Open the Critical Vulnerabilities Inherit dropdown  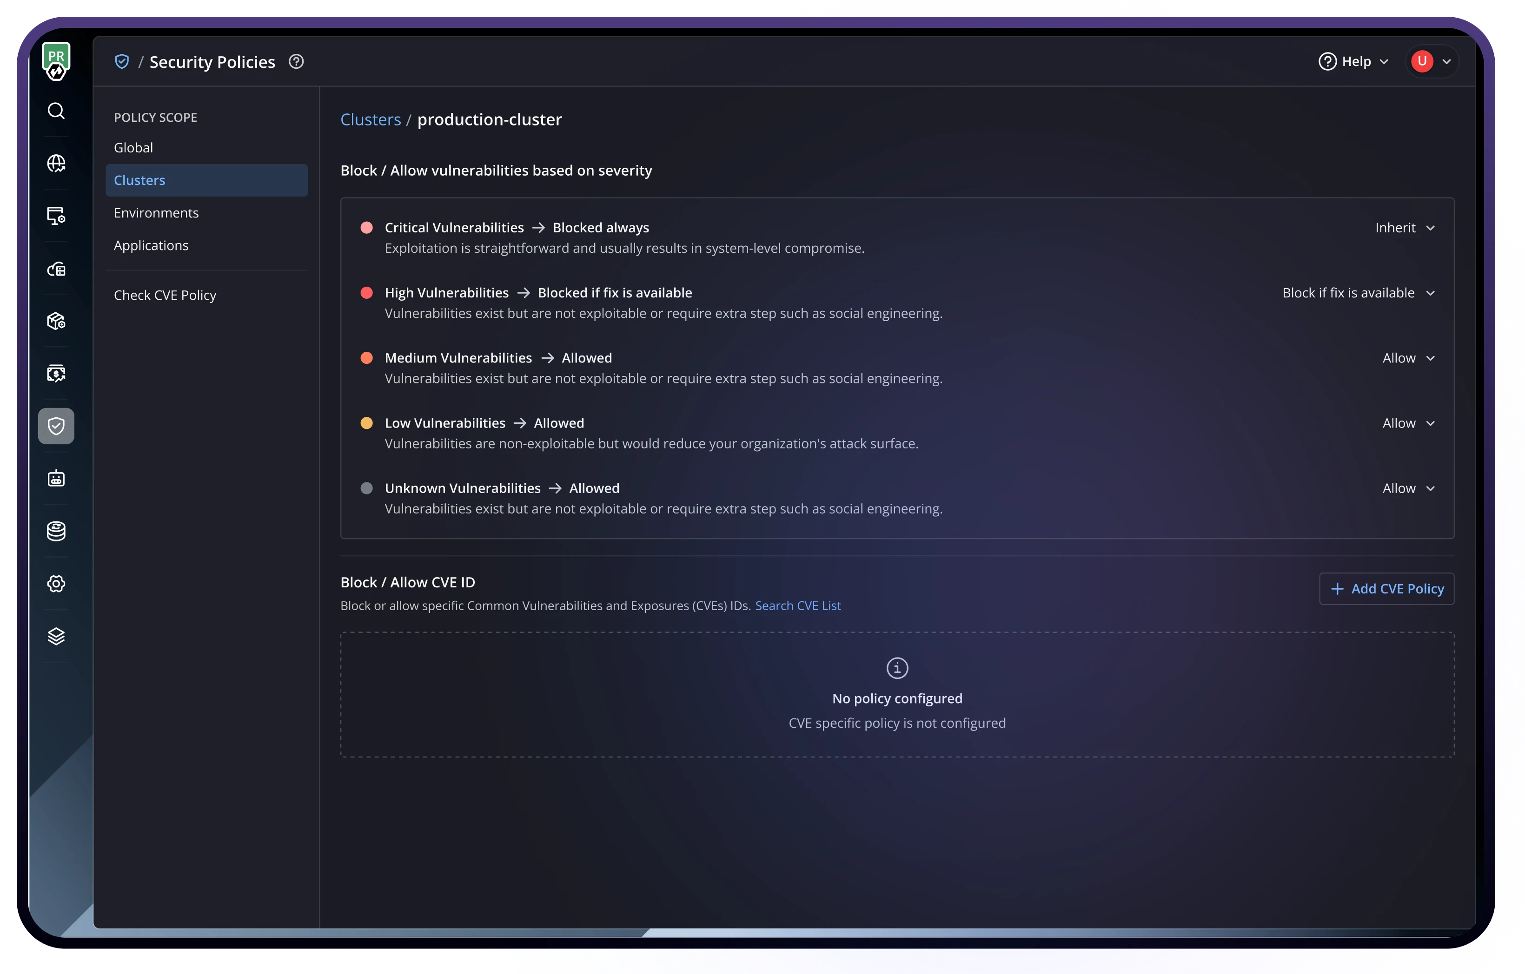click(1404, 228)
